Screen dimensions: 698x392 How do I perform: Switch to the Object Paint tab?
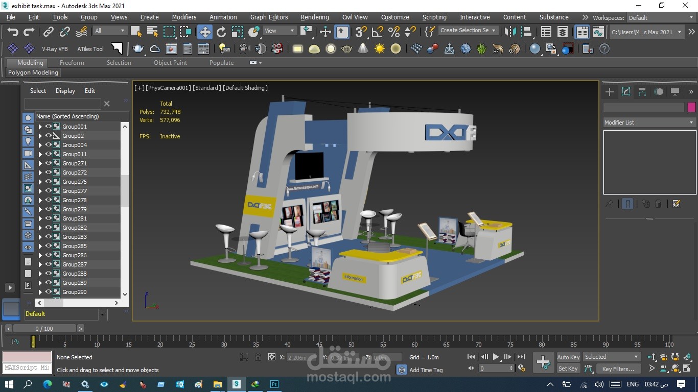tap(171, 63)
